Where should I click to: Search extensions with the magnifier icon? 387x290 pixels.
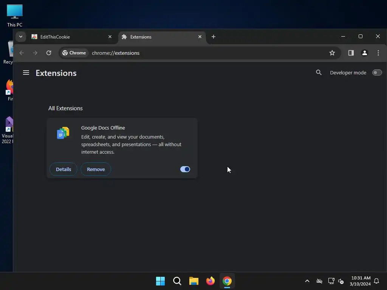[319, 72]
